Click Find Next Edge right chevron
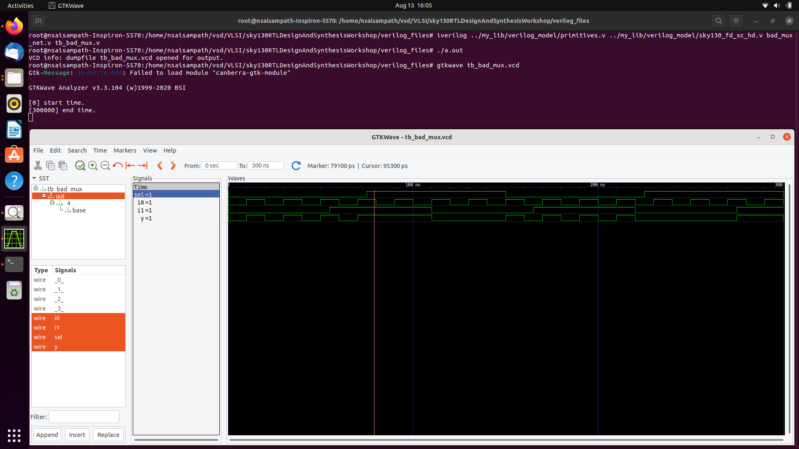The width and height of the screenshot is (799, 449). point(173,165)
